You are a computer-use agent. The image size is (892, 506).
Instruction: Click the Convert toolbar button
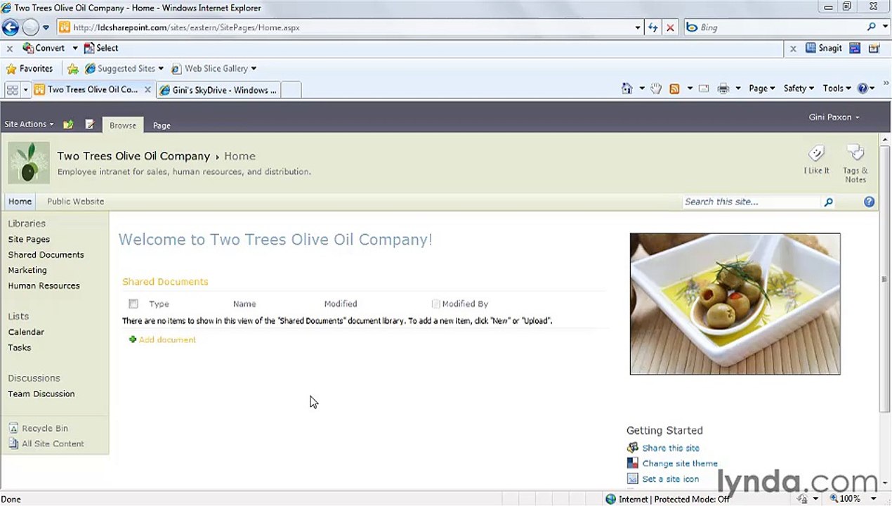(x=44, y=48)
